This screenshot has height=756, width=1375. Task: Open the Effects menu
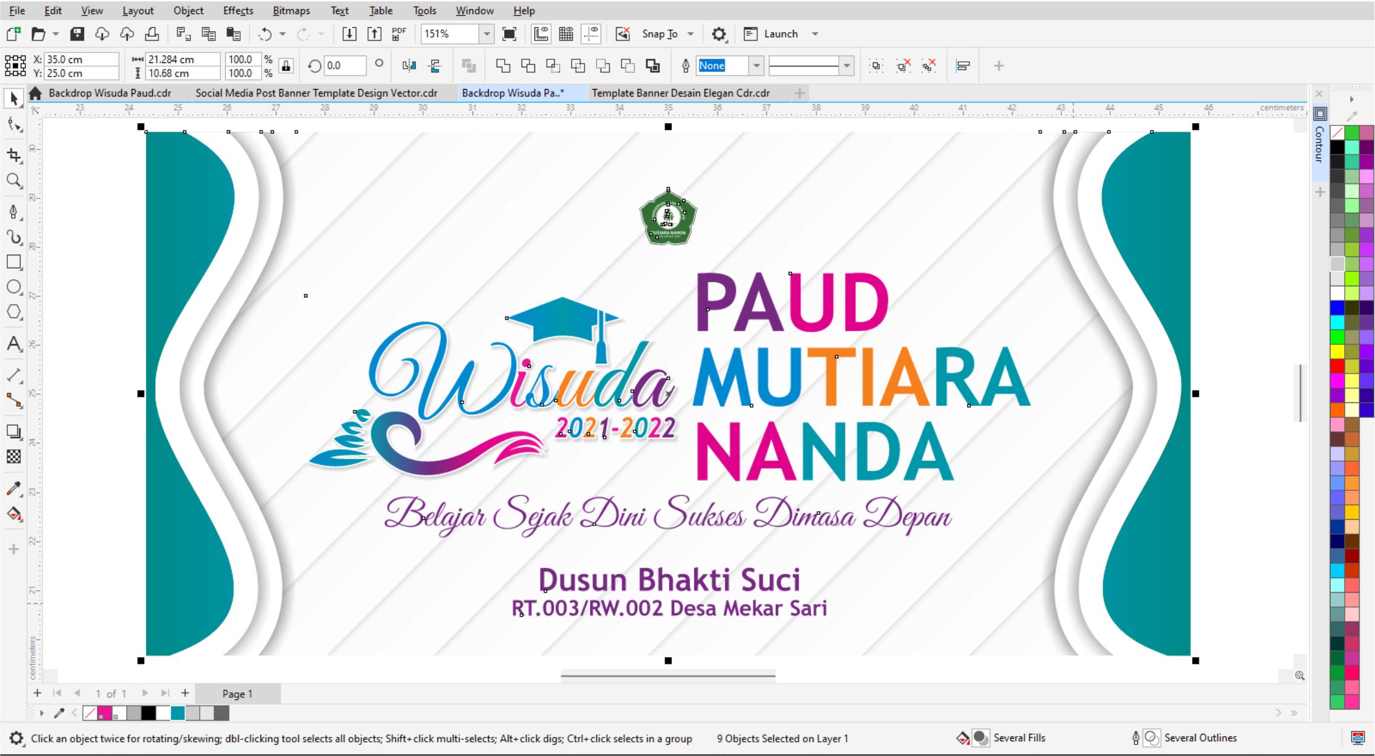point(238,11)
